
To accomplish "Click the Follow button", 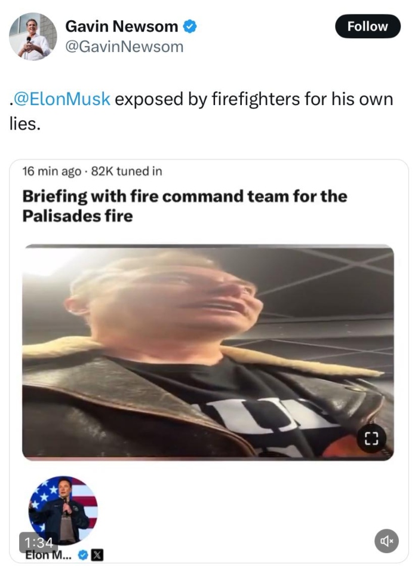I will pos(367,26).
